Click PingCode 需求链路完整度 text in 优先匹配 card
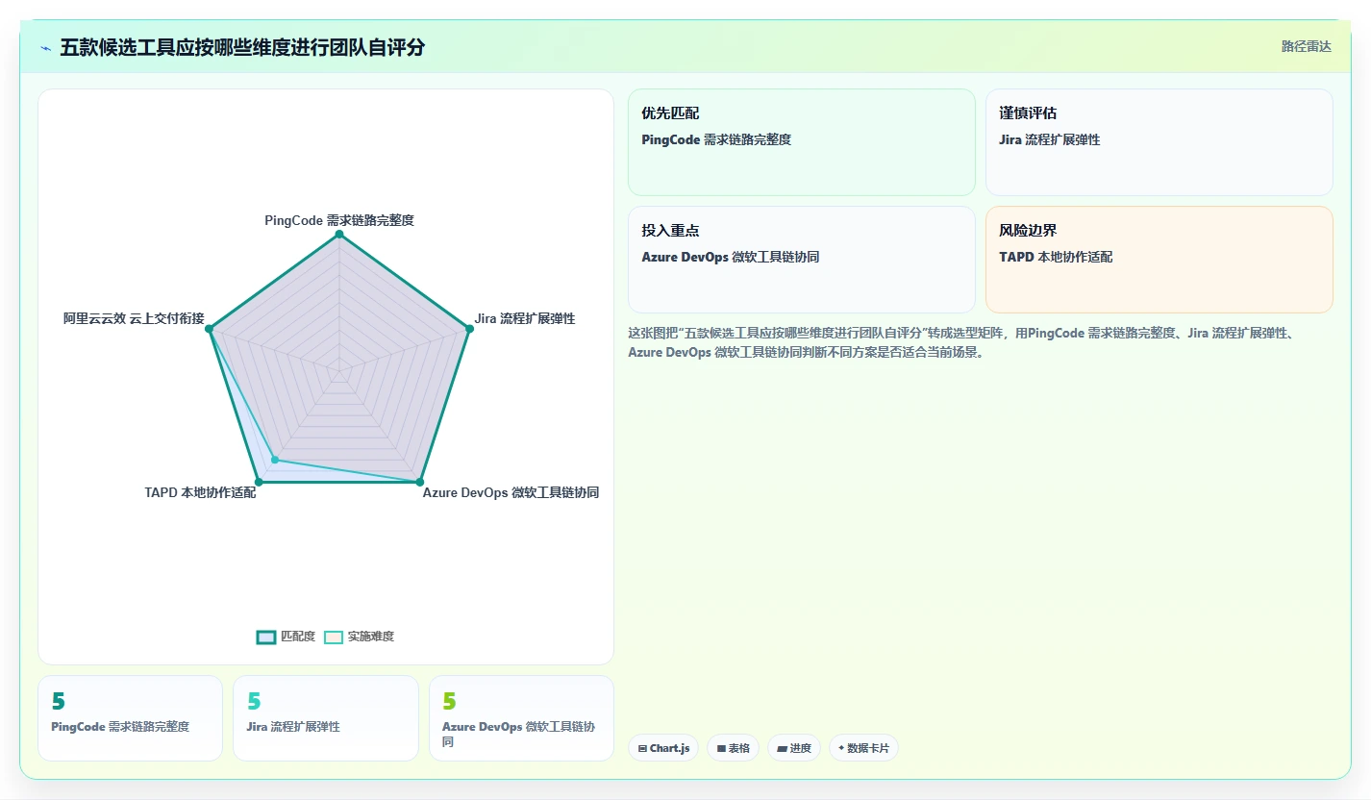The height and width of the screenshot is (800, 1371). [x=716, y=139]
